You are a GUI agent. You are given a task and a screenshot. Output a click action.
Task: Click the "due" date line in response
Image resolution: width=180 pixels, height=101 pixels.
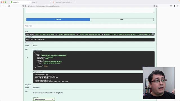coord(49,63)
